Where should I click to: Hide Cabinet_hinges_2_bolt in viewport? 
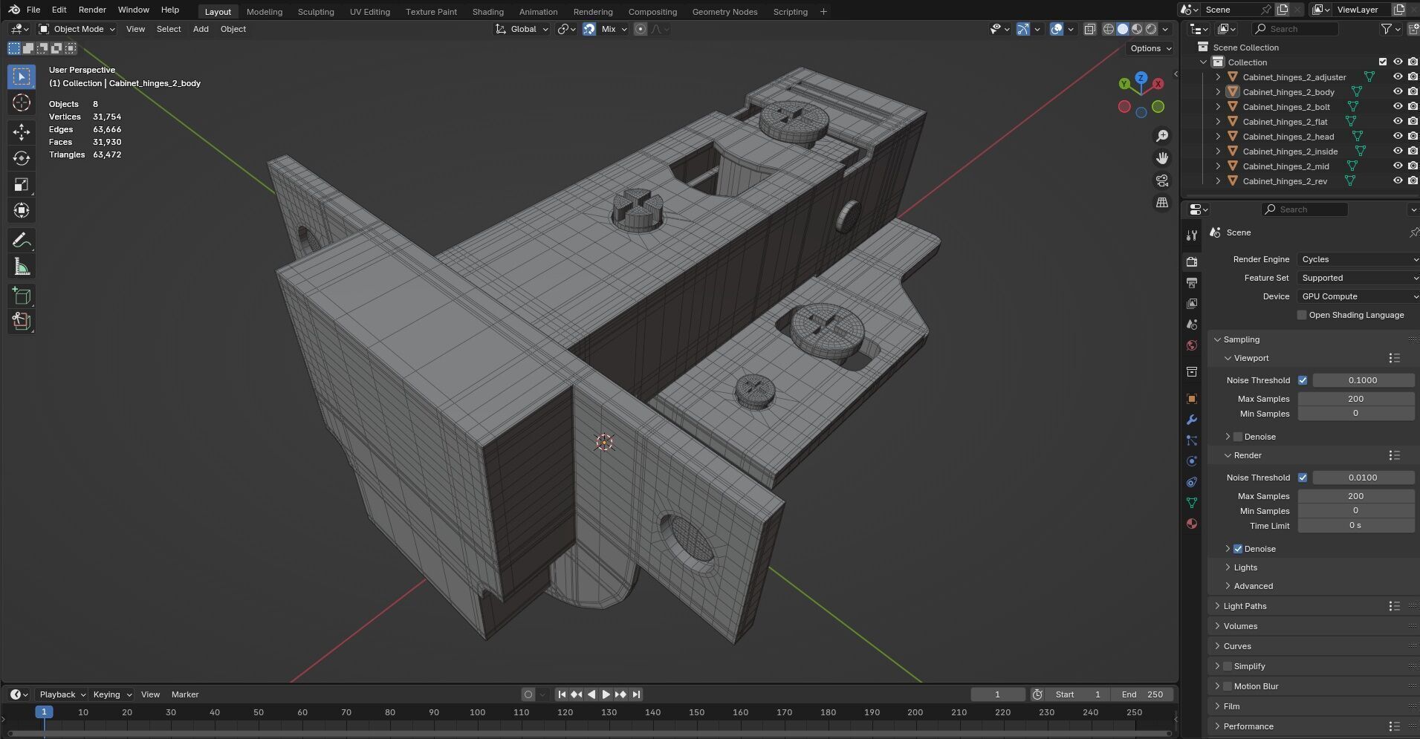[1398, 107]
